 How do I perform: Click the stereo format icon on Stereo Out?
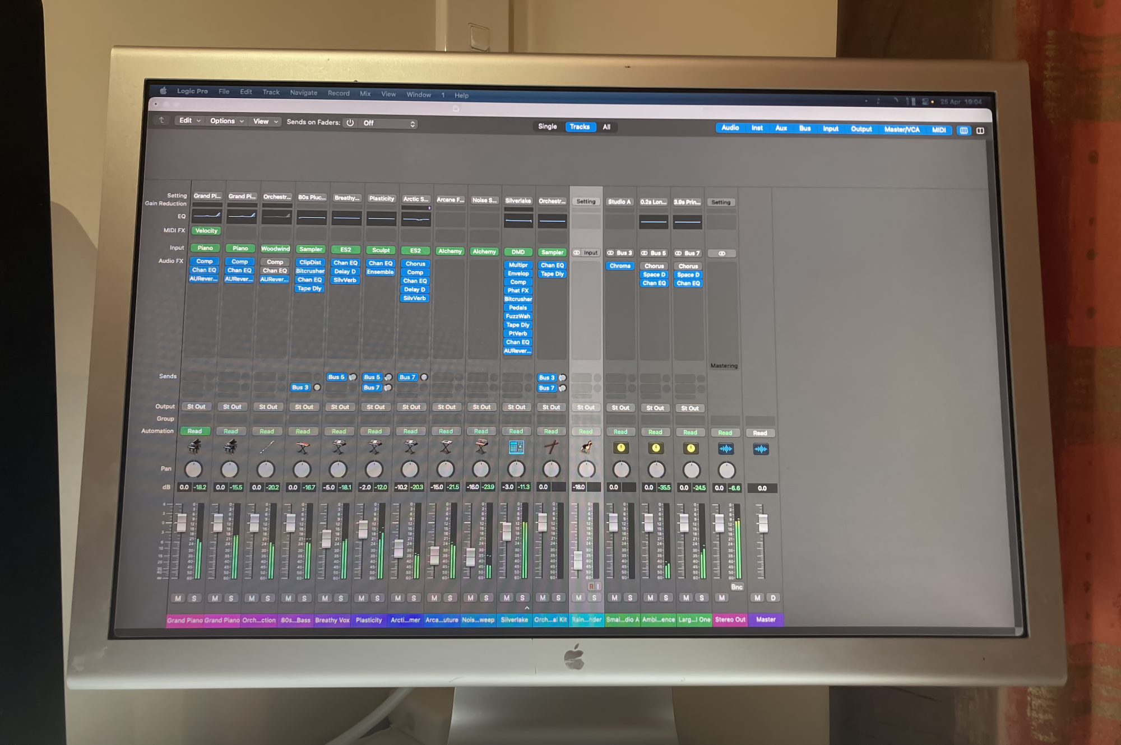click(722, 254)
